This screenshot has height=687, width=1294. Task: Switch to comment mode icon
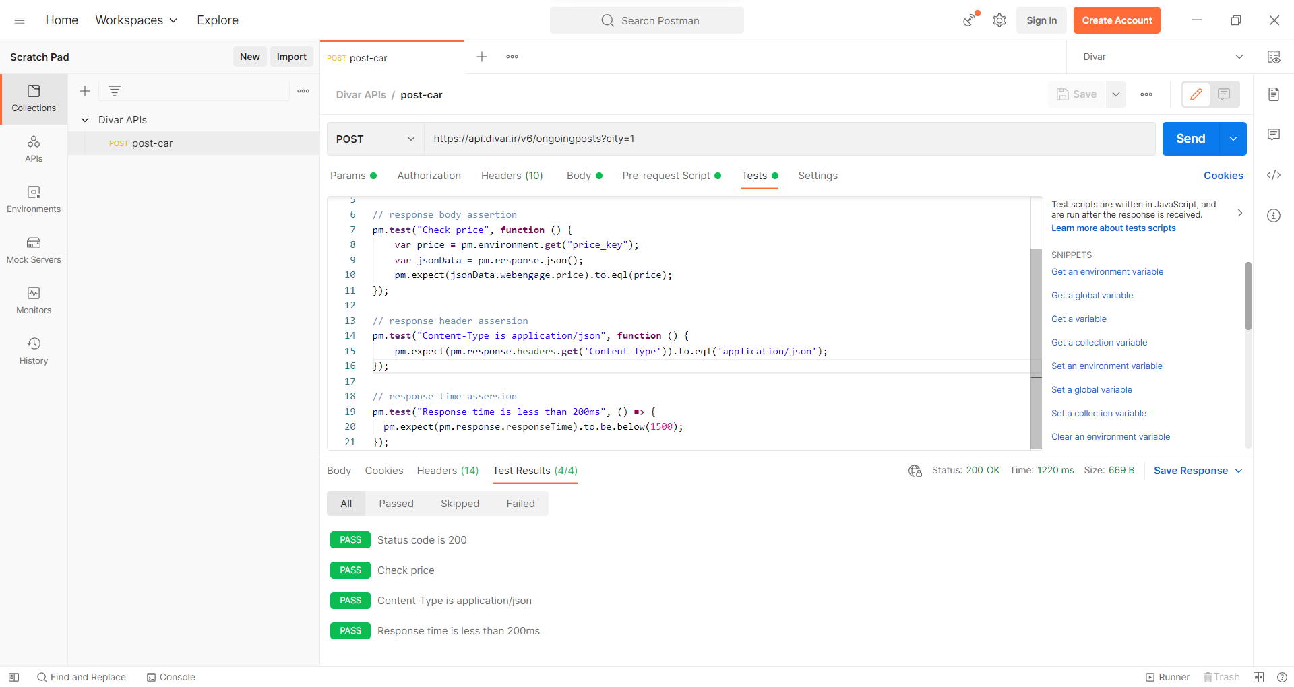point(1225,94)
